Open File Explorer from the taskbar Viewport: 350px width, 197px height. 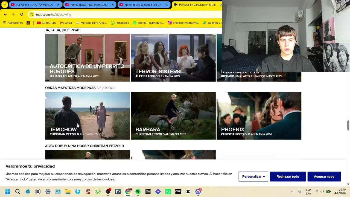click(68, 192)
